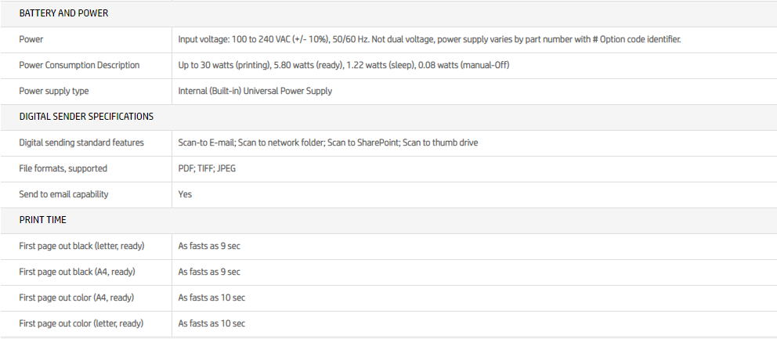Select the Power supply type label
Image resolution: width=777 pixels, height=339 pixels.
pos(54,91)
